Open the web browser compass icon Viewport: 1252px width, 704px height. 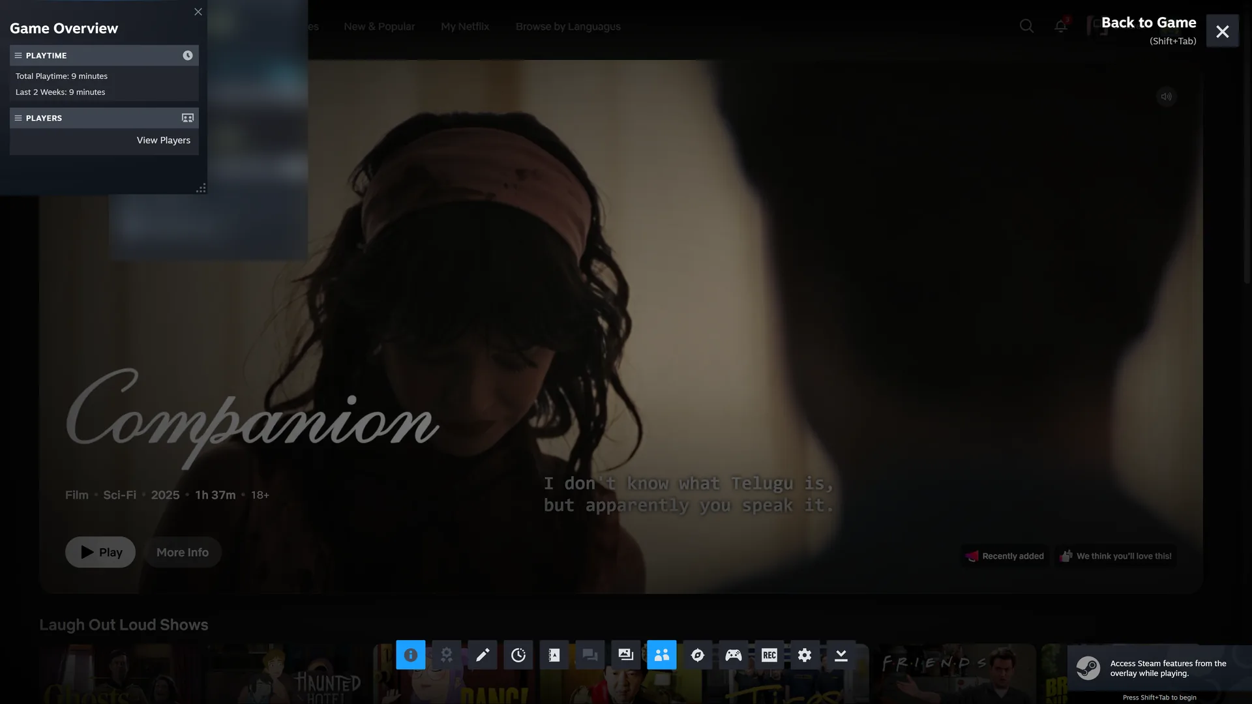click(x=698, y=655)
